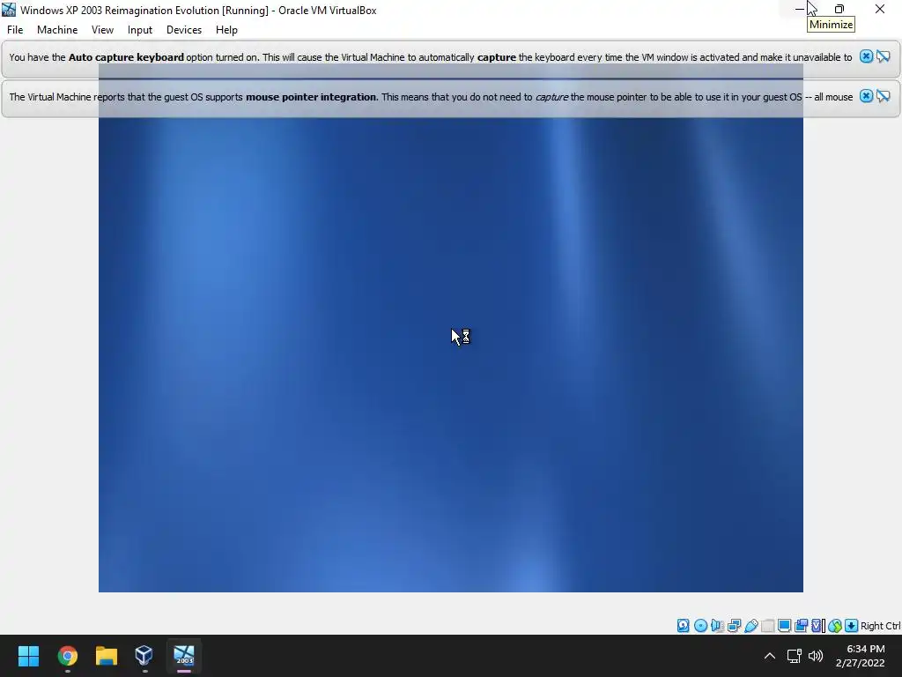Click the network adapters indicator

[734, 625]
